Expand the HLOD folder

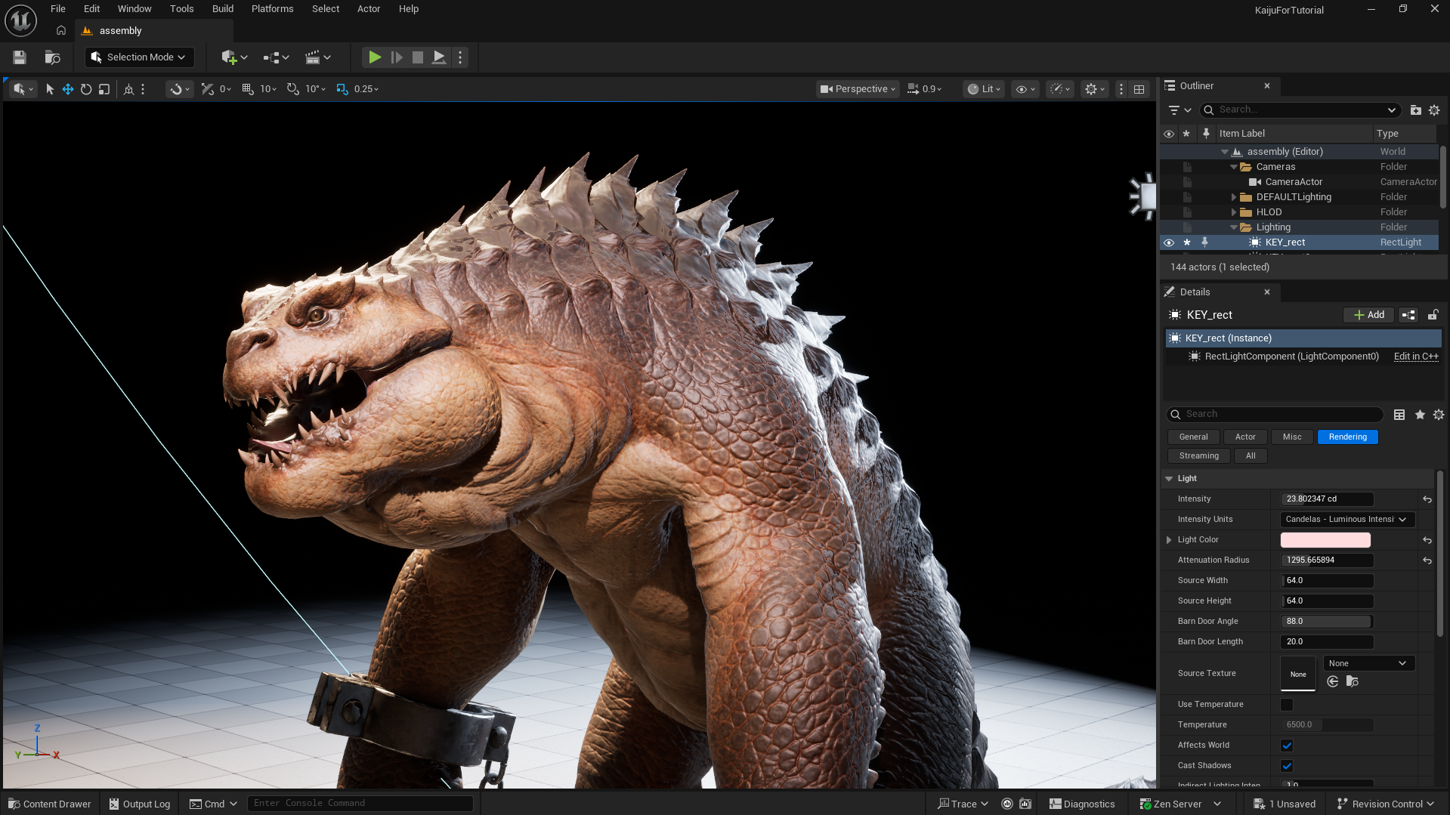[1234, 212]
